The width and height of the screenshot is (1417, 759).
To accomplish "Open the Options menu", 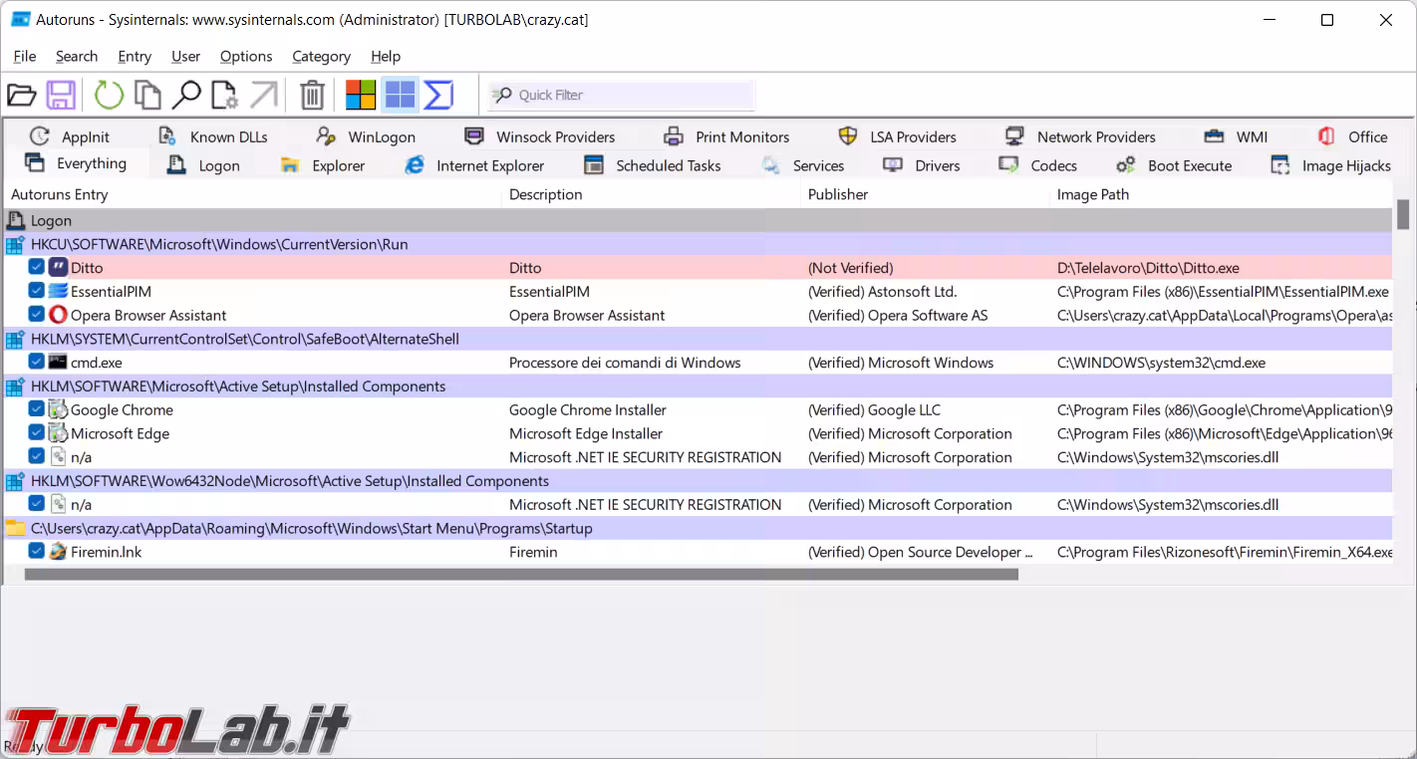I will pos(245,57).
